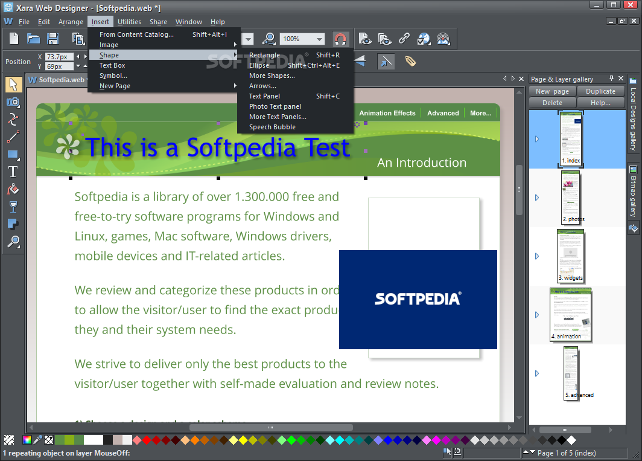Pin the Page & Layer gallery panel

click(x=611, y=79)
